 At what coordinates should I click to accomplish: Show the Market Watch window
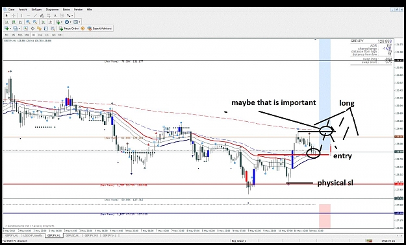[25, 29]
